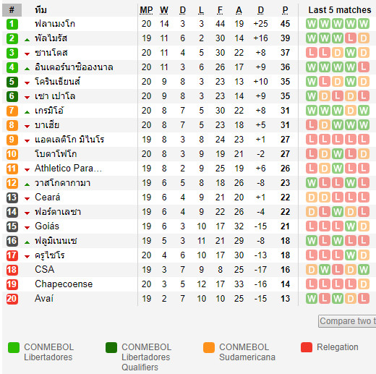Click the rank 20 red position badge
Image resolution: width=376 pixels, height=374 pixels.
12,299
